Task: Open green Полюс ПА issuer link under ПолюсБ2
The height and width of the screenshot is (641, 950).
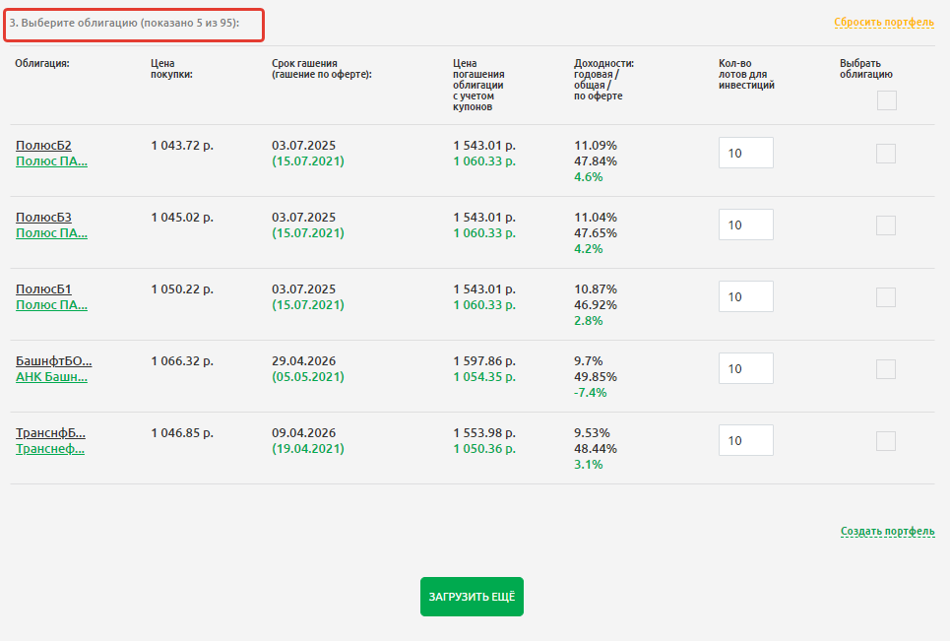Action: coord(51,161)
